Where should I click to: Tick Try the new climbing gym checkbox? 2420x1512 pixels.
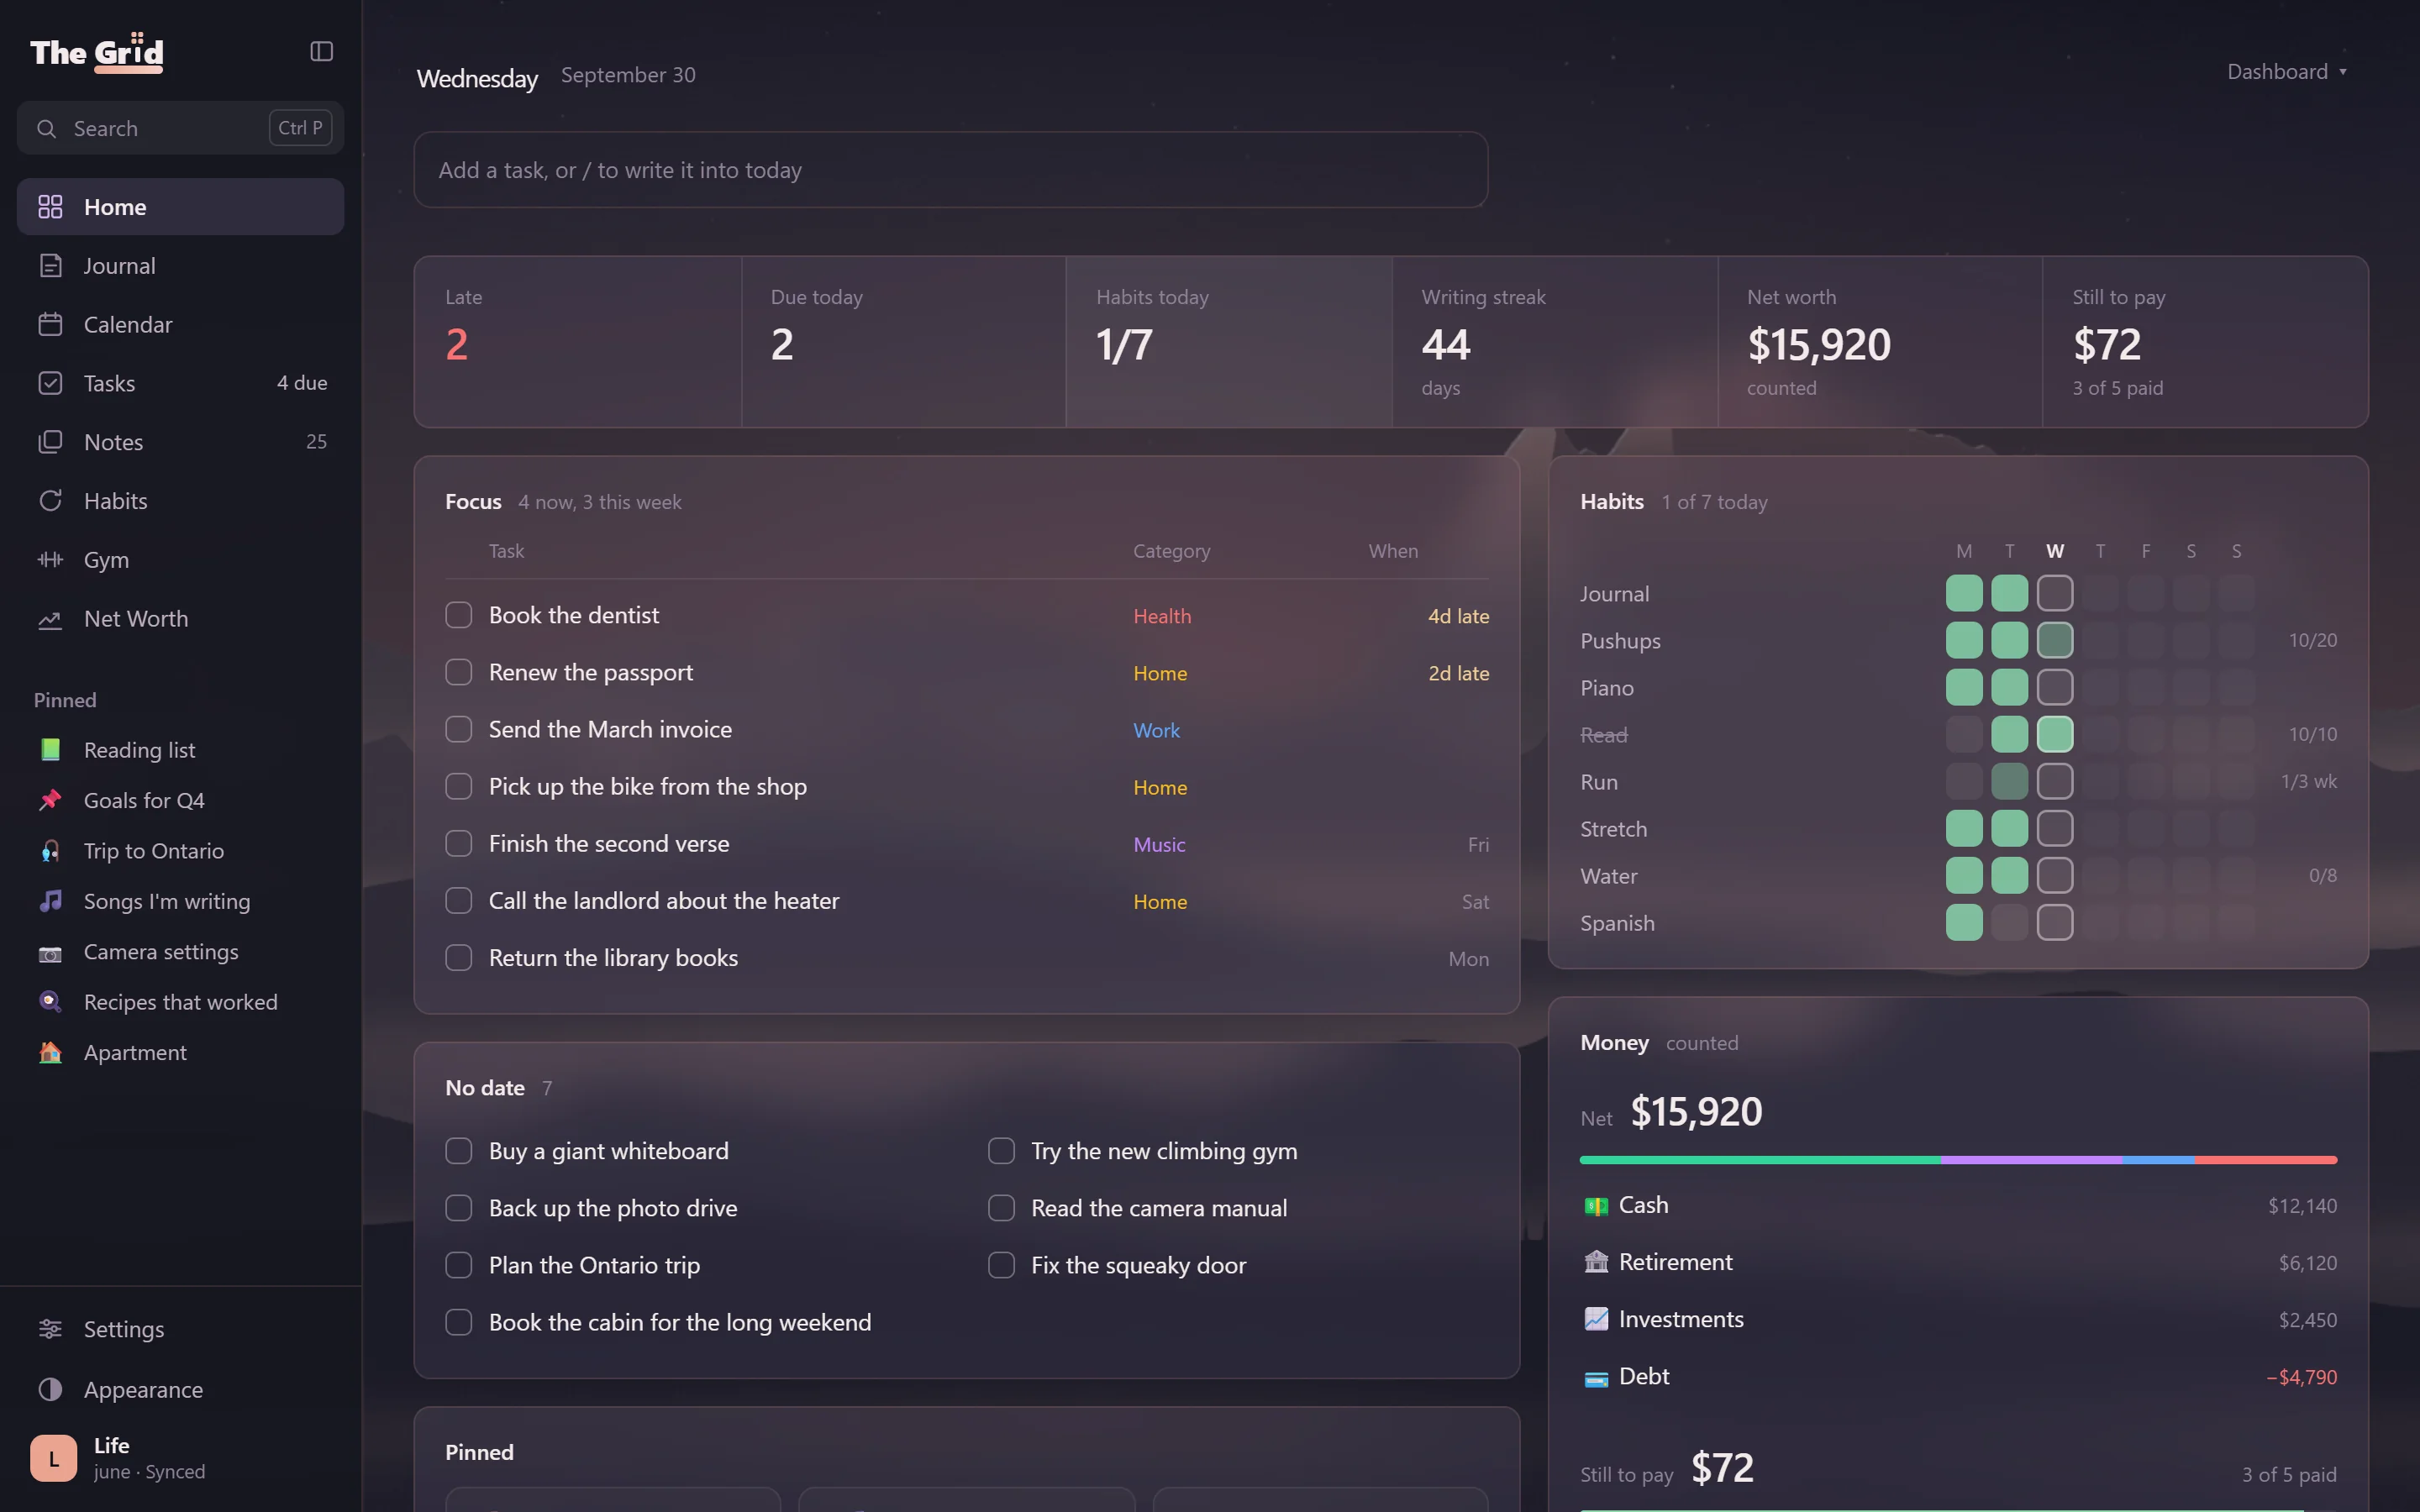pos(1001,1151)
